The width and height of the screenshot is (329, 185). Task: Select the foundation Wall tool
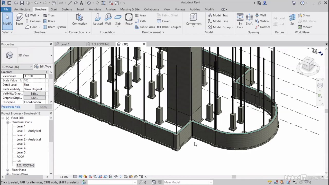[x=108, y=20]
